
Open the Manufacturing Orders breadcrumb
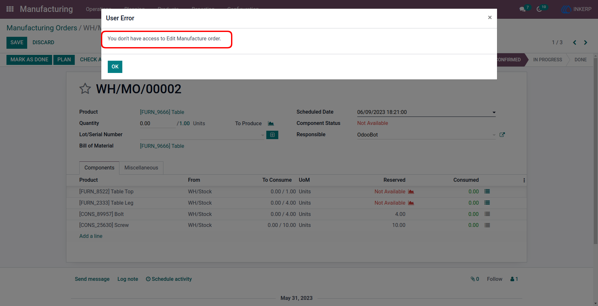[x=42, y=28]
